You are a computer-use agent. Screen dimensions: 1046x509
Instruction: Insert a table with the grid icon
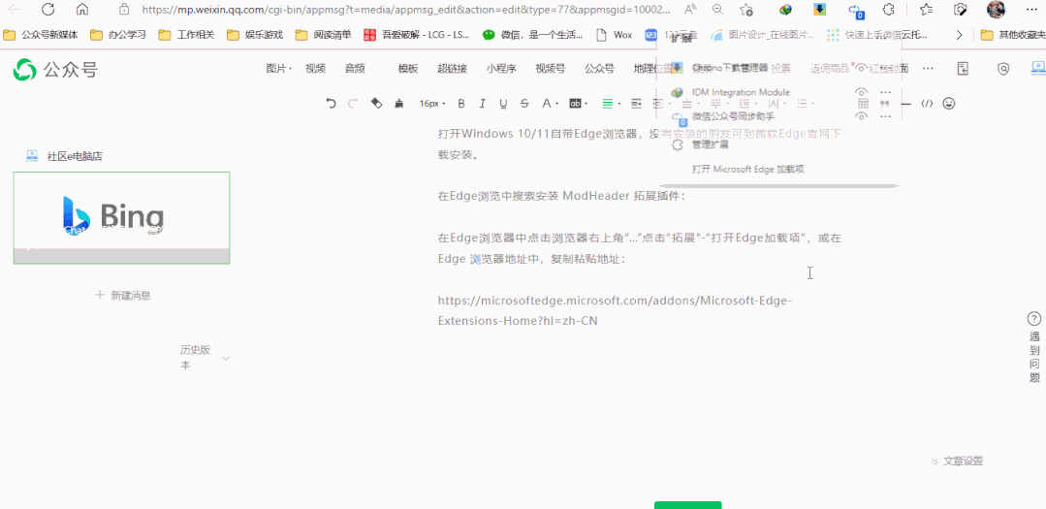[863, 104]
